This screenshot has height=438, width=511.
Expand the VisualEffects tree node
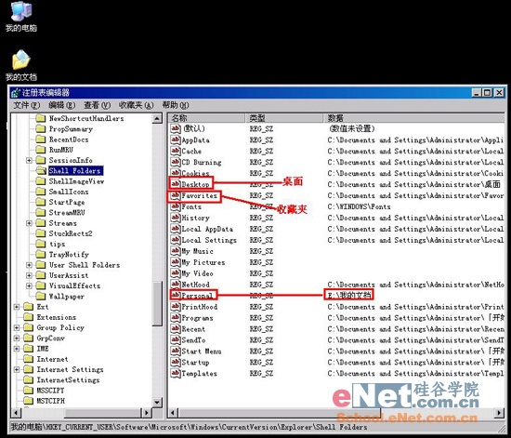point(29,285)
